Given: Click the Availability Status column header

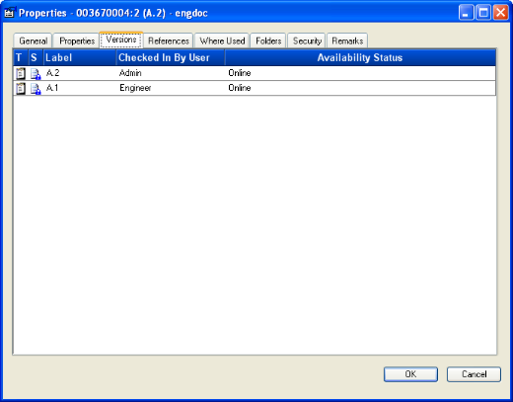Looking at the screenshot, I should click(360, 57).
